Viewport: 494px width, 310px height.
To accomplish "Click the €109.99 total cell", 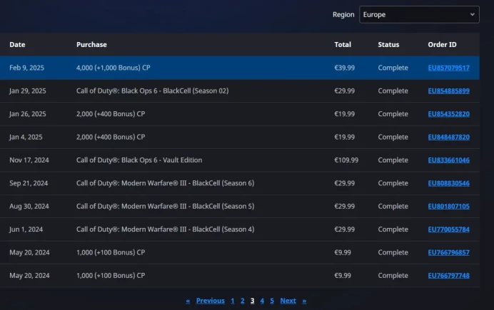I will [x=346, y=160].
